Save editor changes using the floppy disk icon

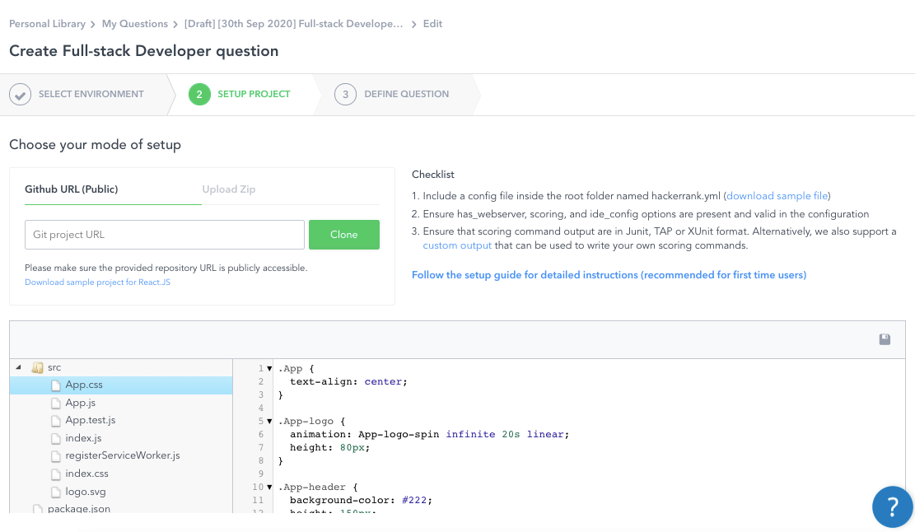pos(885,338)
